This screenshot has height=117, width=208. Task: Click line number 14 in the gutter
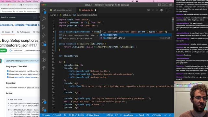click(x=53, y=56)
